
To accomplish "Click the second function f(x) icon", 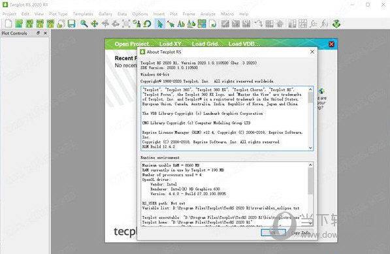I will 324,24.
